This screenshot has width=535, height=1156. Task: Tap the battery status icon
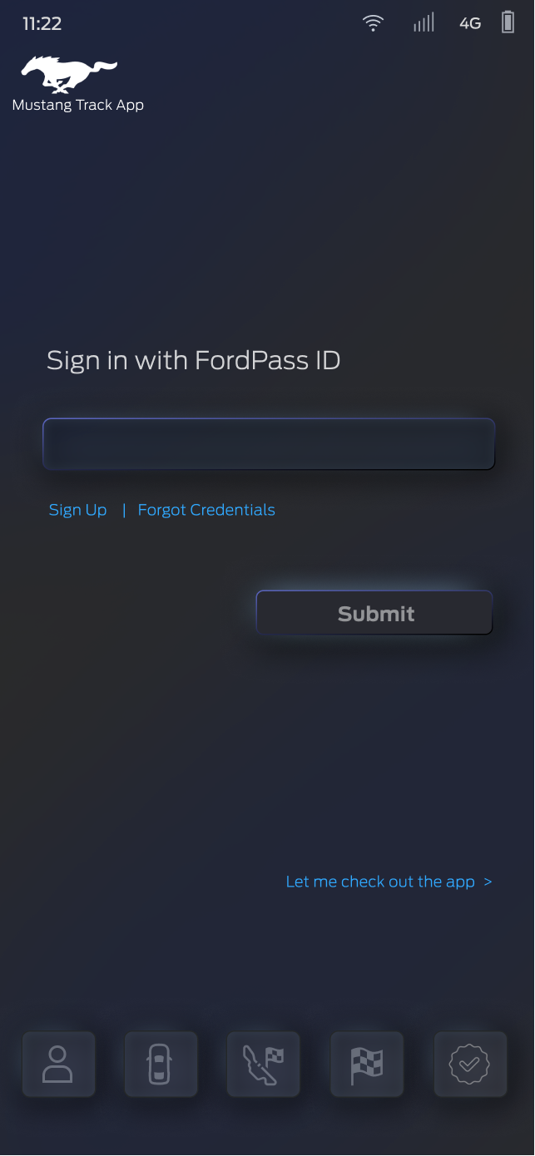pyautogui.click(x=508, y=22)
